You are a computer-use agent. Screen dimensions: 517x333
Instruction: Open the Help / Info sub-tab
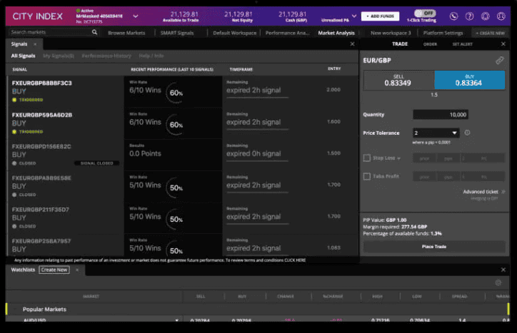[x=151, y=56]
